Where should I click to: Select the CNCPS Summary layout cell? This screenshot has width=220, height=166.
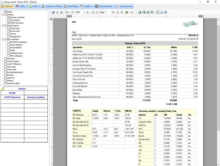tap(12, 97)
